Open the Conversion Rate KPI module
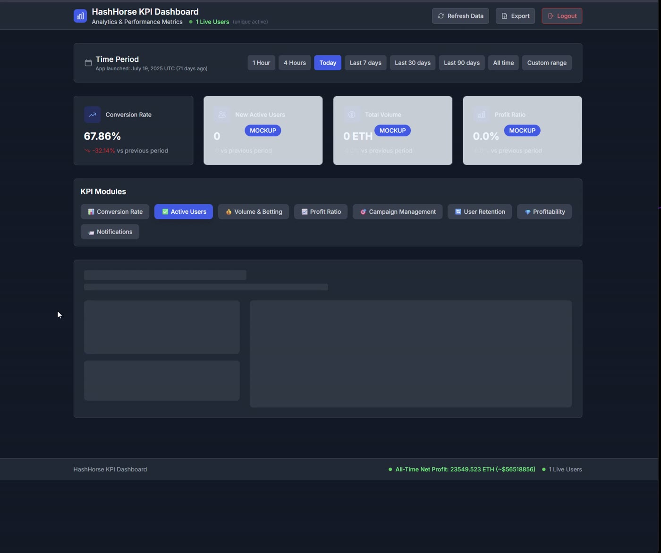Viewport: 661px width, 553px height. pos(115,212)
